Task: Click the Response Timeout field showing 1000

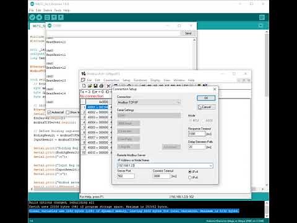Action: click(x=197, y=134)
